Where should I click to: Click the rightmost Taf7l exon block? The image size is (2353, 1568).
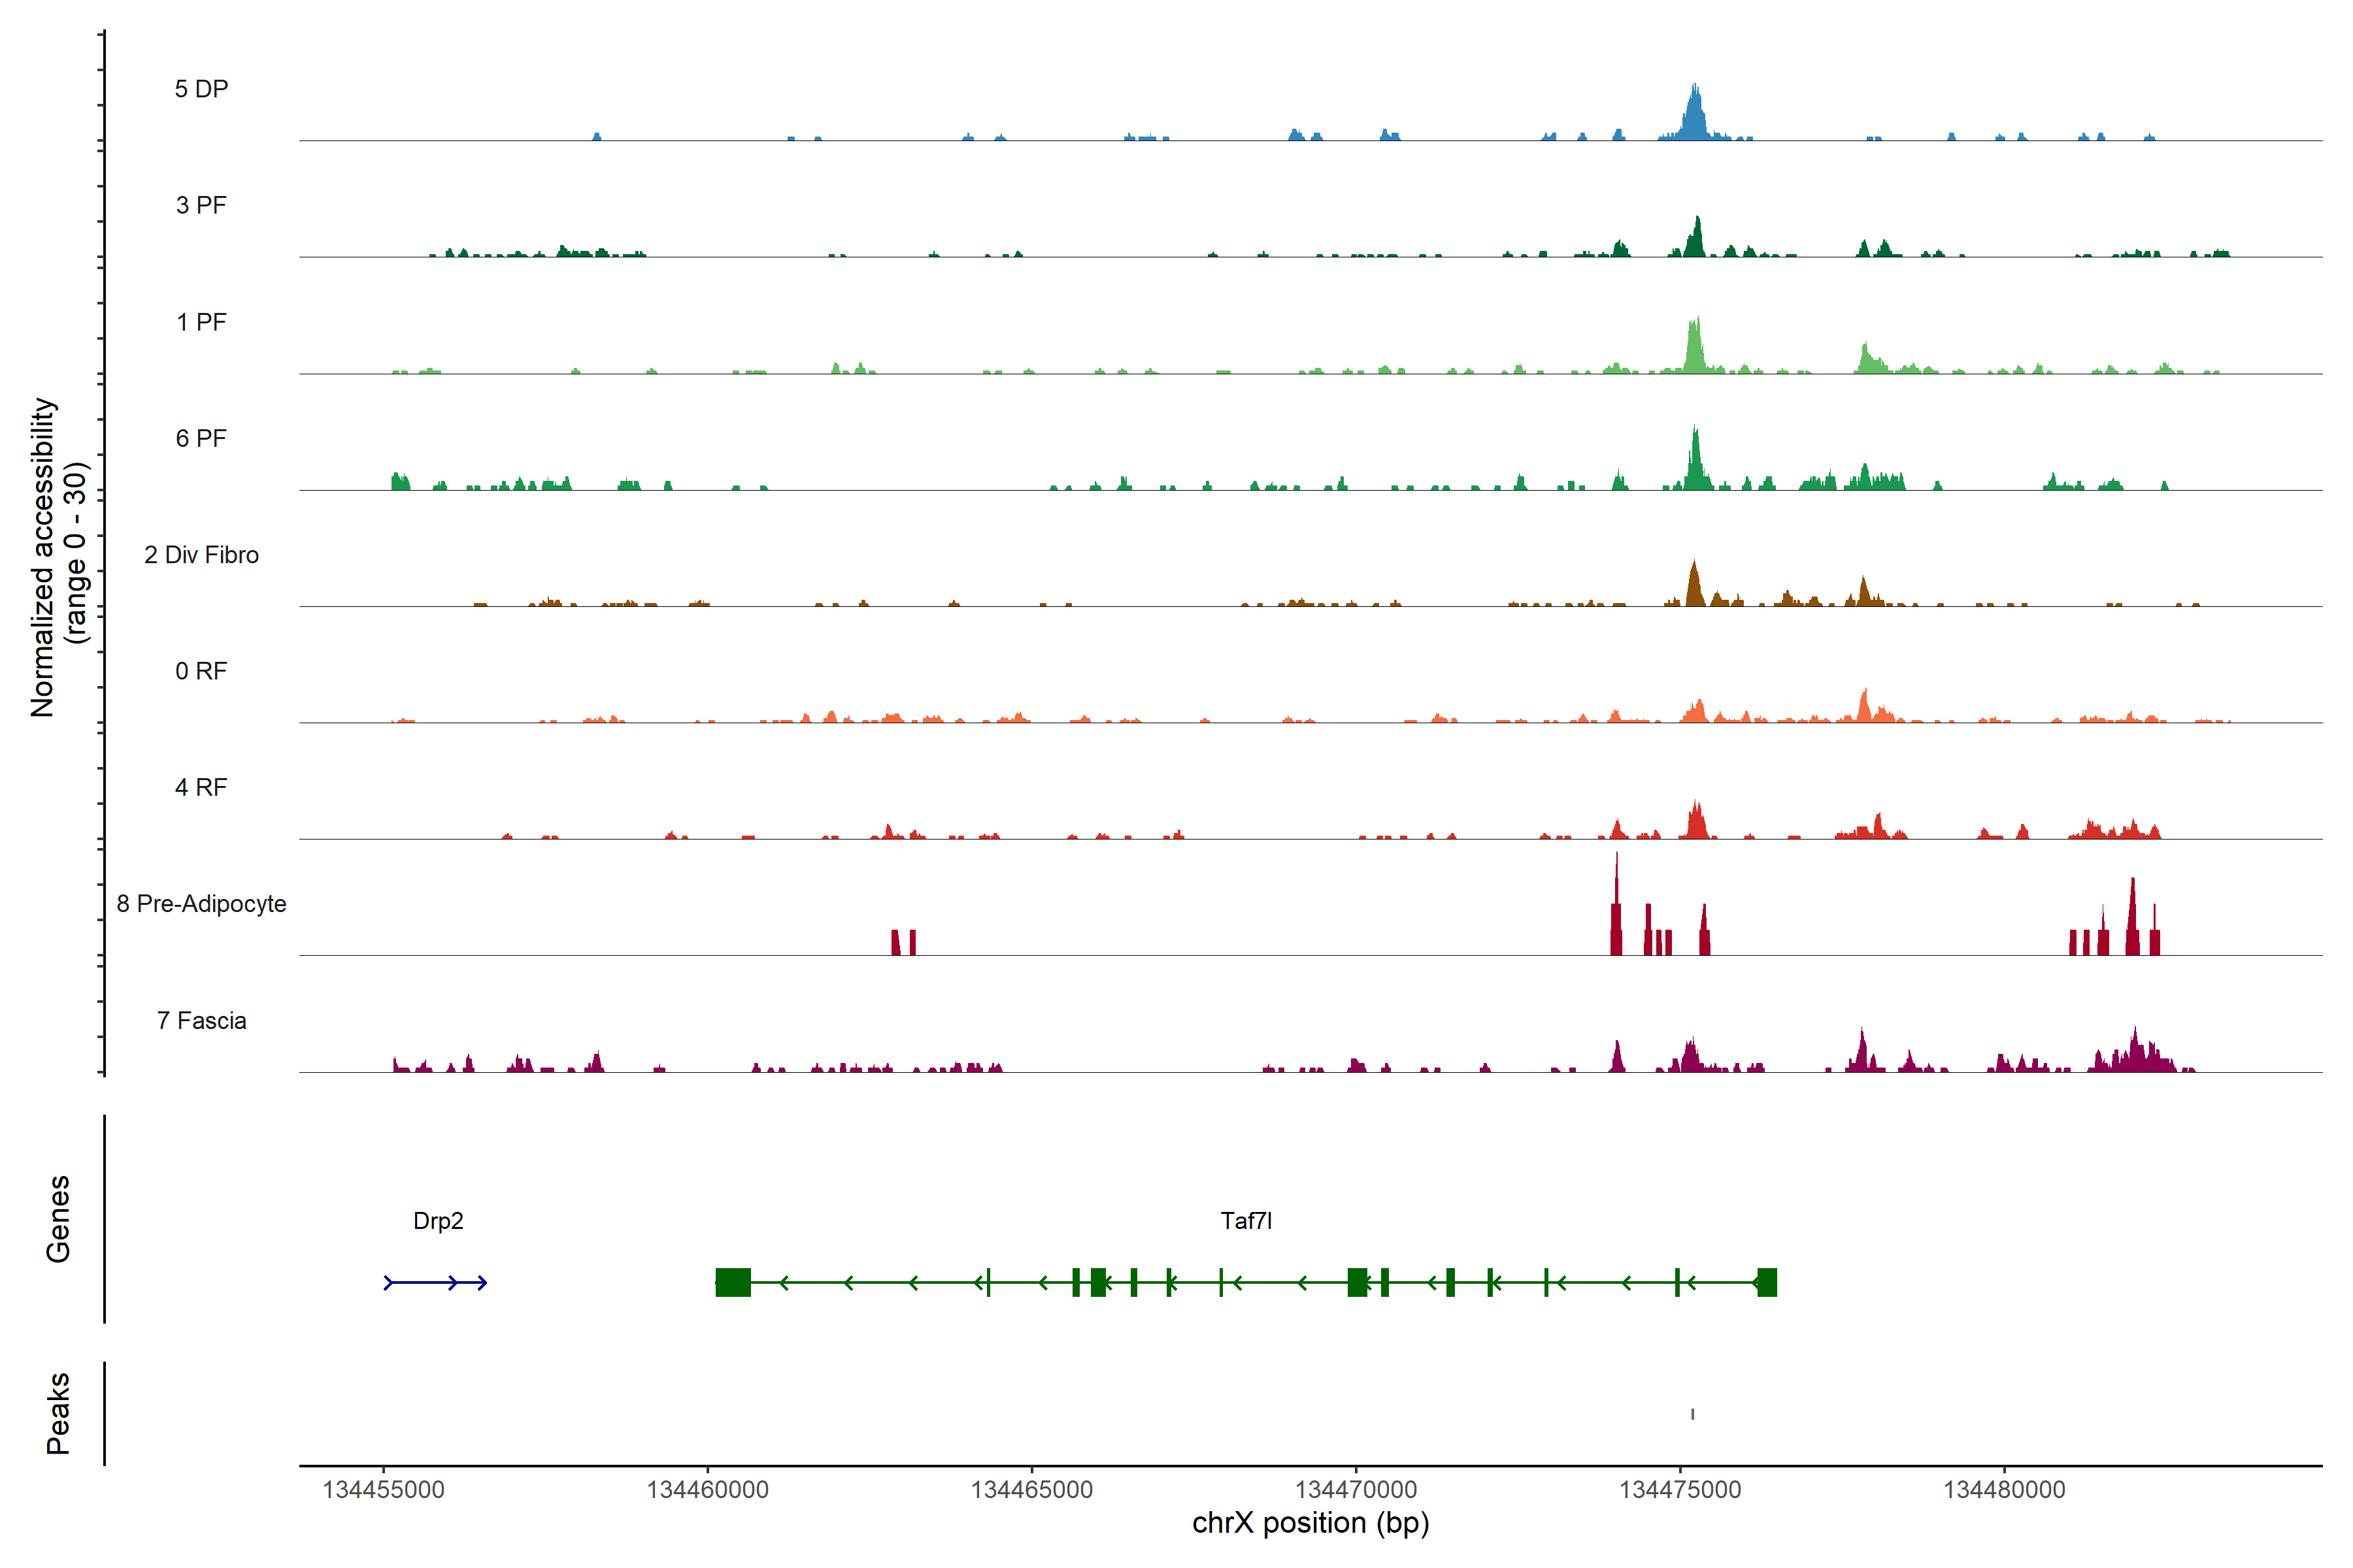[x=1767, y=1282]
